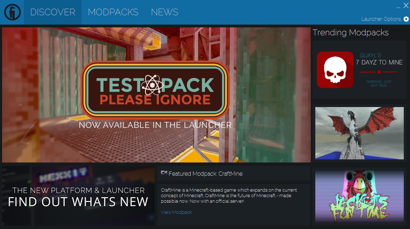Close the launcher with the X icon
Screen dimensions: 410x229
(406, 6)
